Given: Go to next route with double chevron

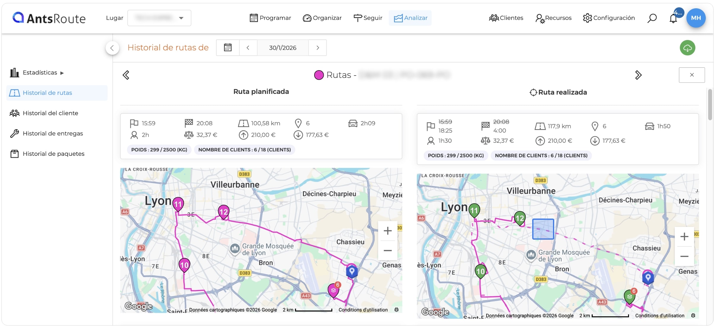Looking at the screenshot, I should click(x=638, y=75).
